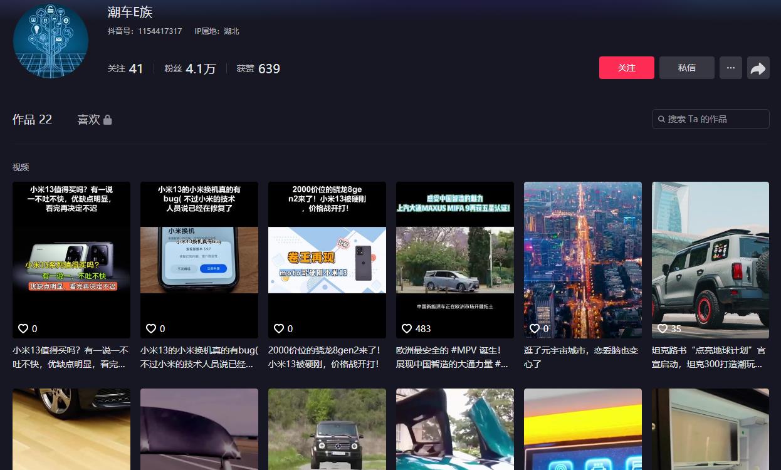This screenshot has width=781, height=470.
Task: Click the share arrow icon
Action: (758, 68)
